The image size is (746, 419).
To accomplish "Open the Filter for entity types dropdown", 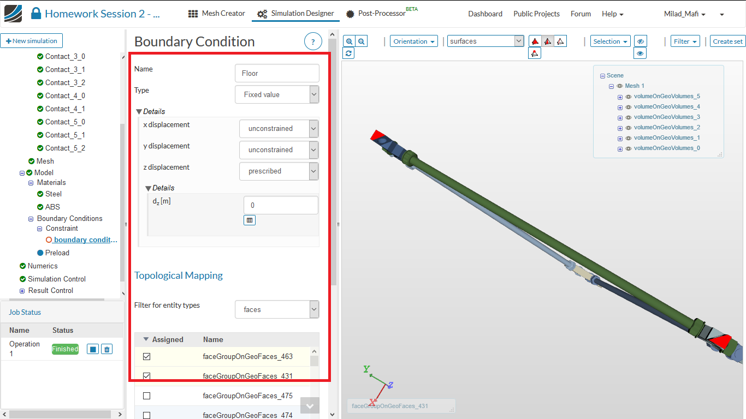I will 277,309.
